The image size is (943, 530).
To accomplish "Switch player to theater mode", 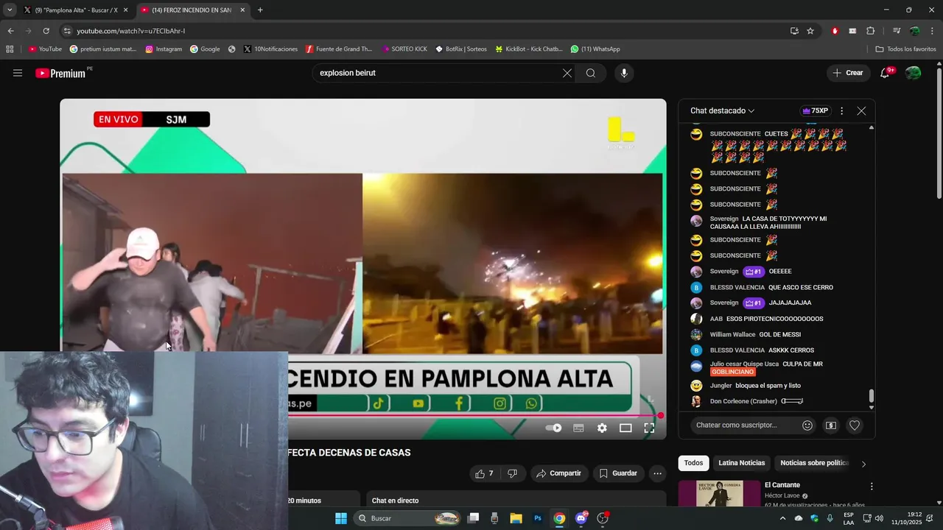I will coord(625,428).
